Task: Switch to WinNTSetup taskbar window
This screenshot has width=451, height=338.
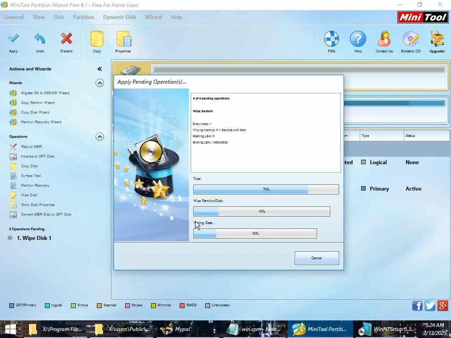Action: tap(387, 329)
